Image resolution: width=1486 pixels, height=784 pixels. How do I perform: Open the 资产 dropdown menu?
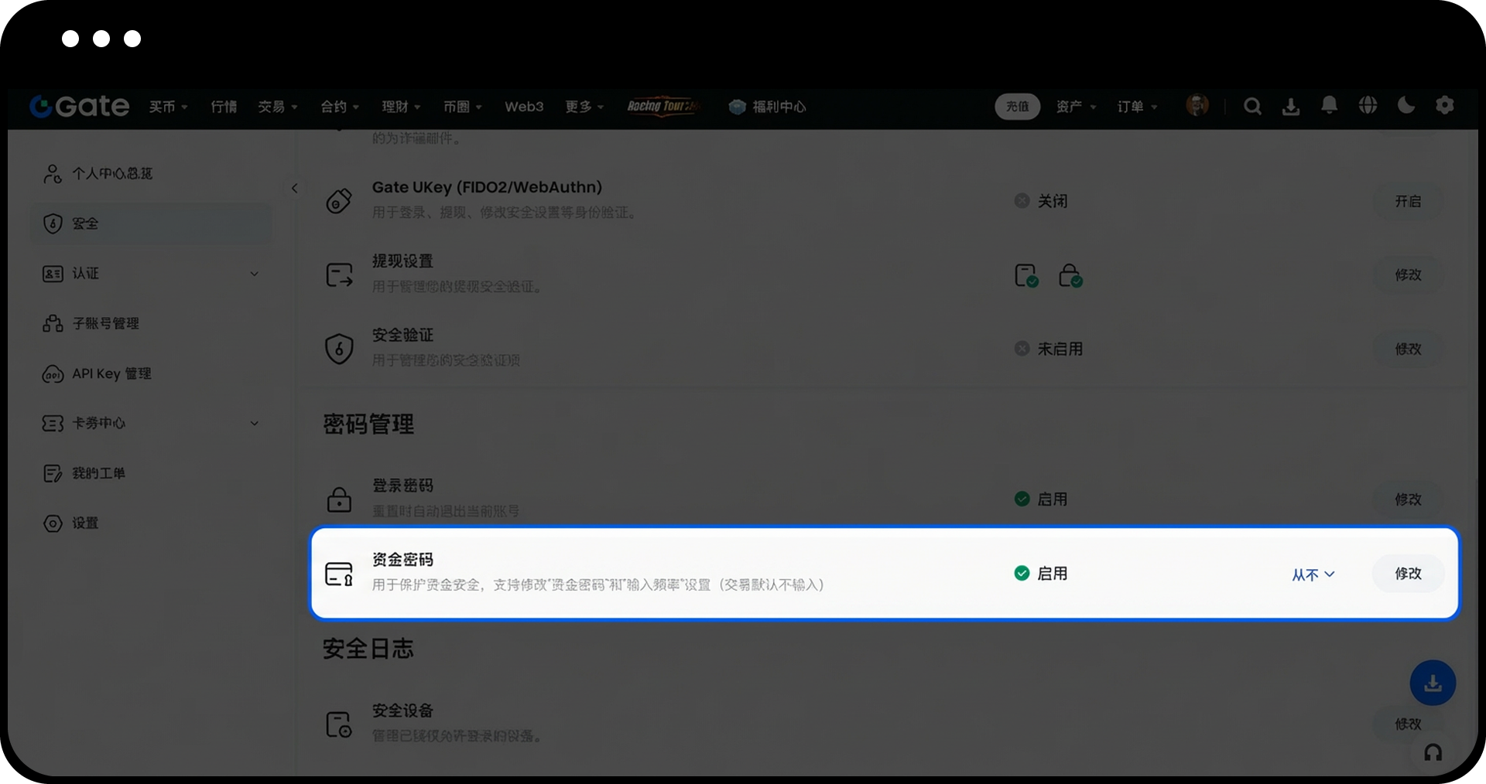tap(1076, 107)
